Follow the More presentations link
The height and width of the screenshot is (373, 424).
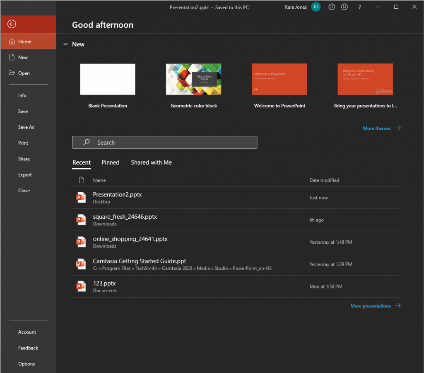(371, 306)
